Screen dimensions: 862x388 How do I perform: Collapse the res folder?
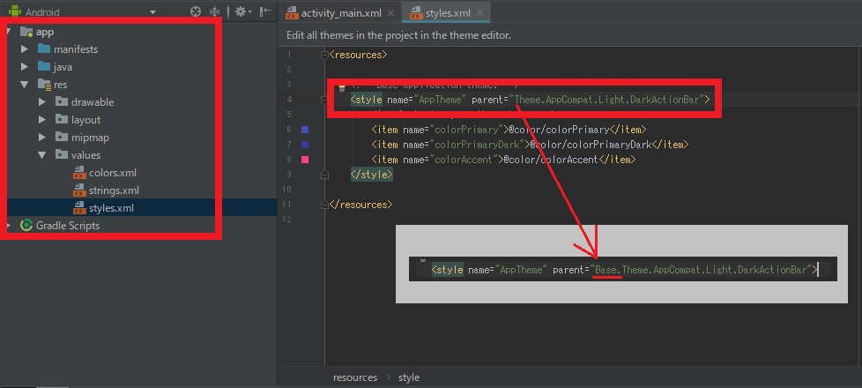coord(24,85)
